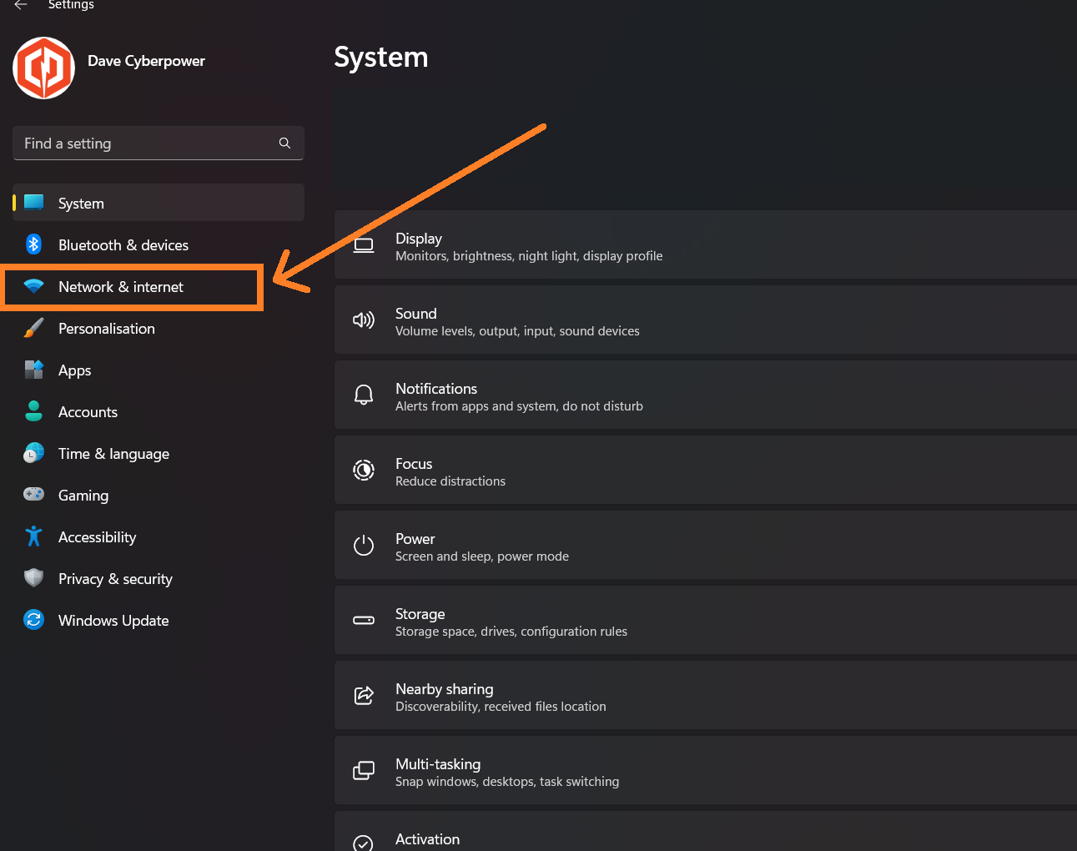This screenshot has height=851, width=1077.
Task: Click the Privacy & security shield icon
Action: [33, 578]
